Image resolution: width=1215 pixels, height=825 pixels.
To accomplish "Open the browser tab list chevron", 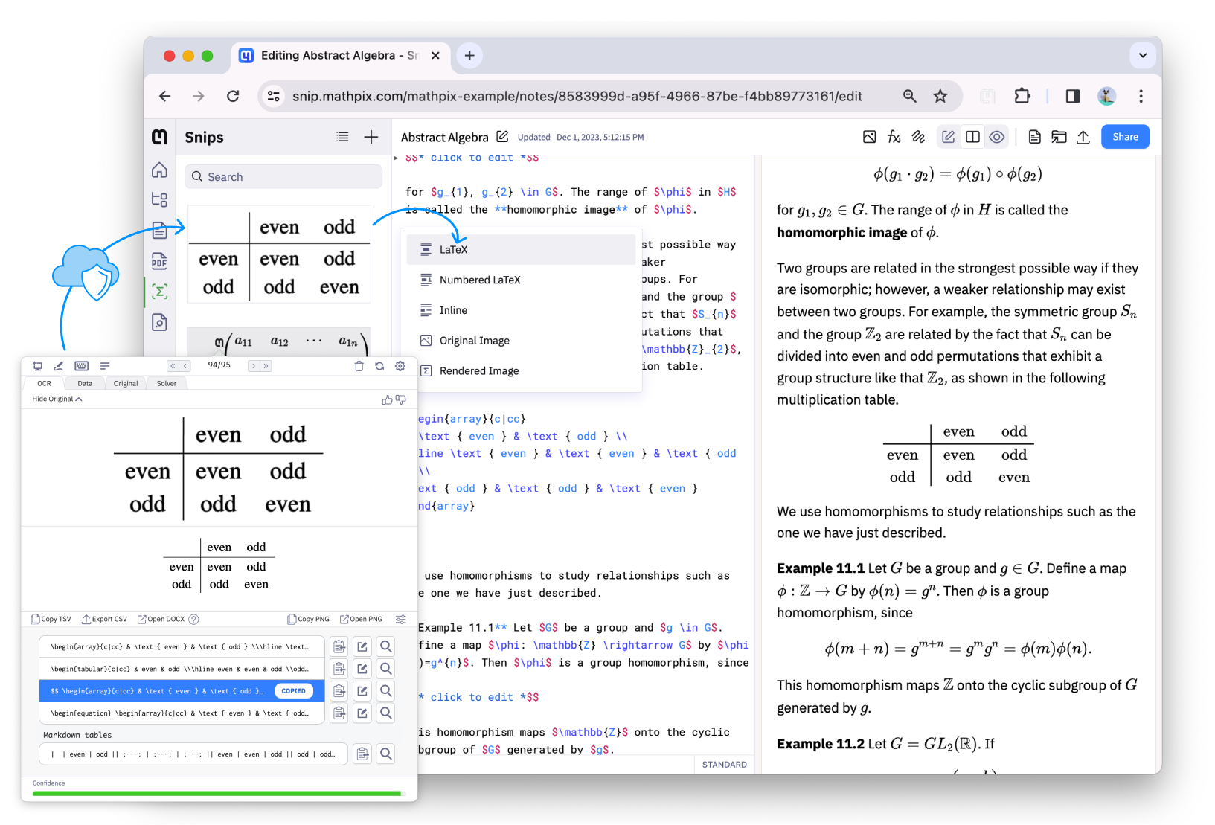I will click(x=1143, y=55).
